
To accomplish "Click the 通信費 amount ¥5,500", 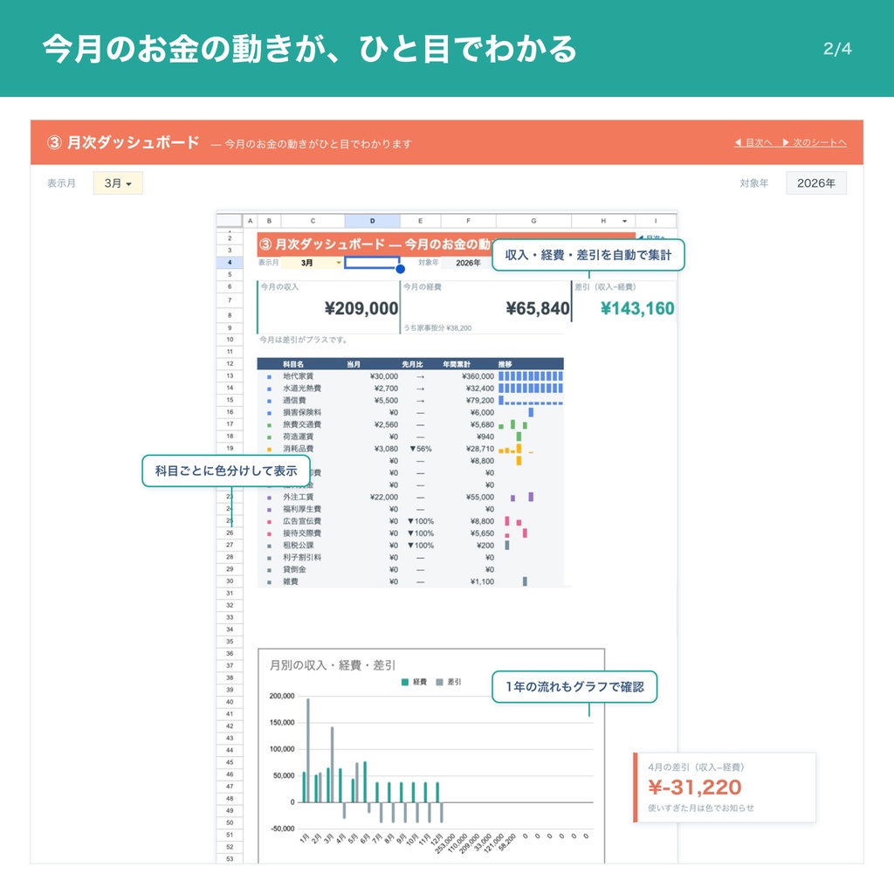I will click(x=386, y=400).
